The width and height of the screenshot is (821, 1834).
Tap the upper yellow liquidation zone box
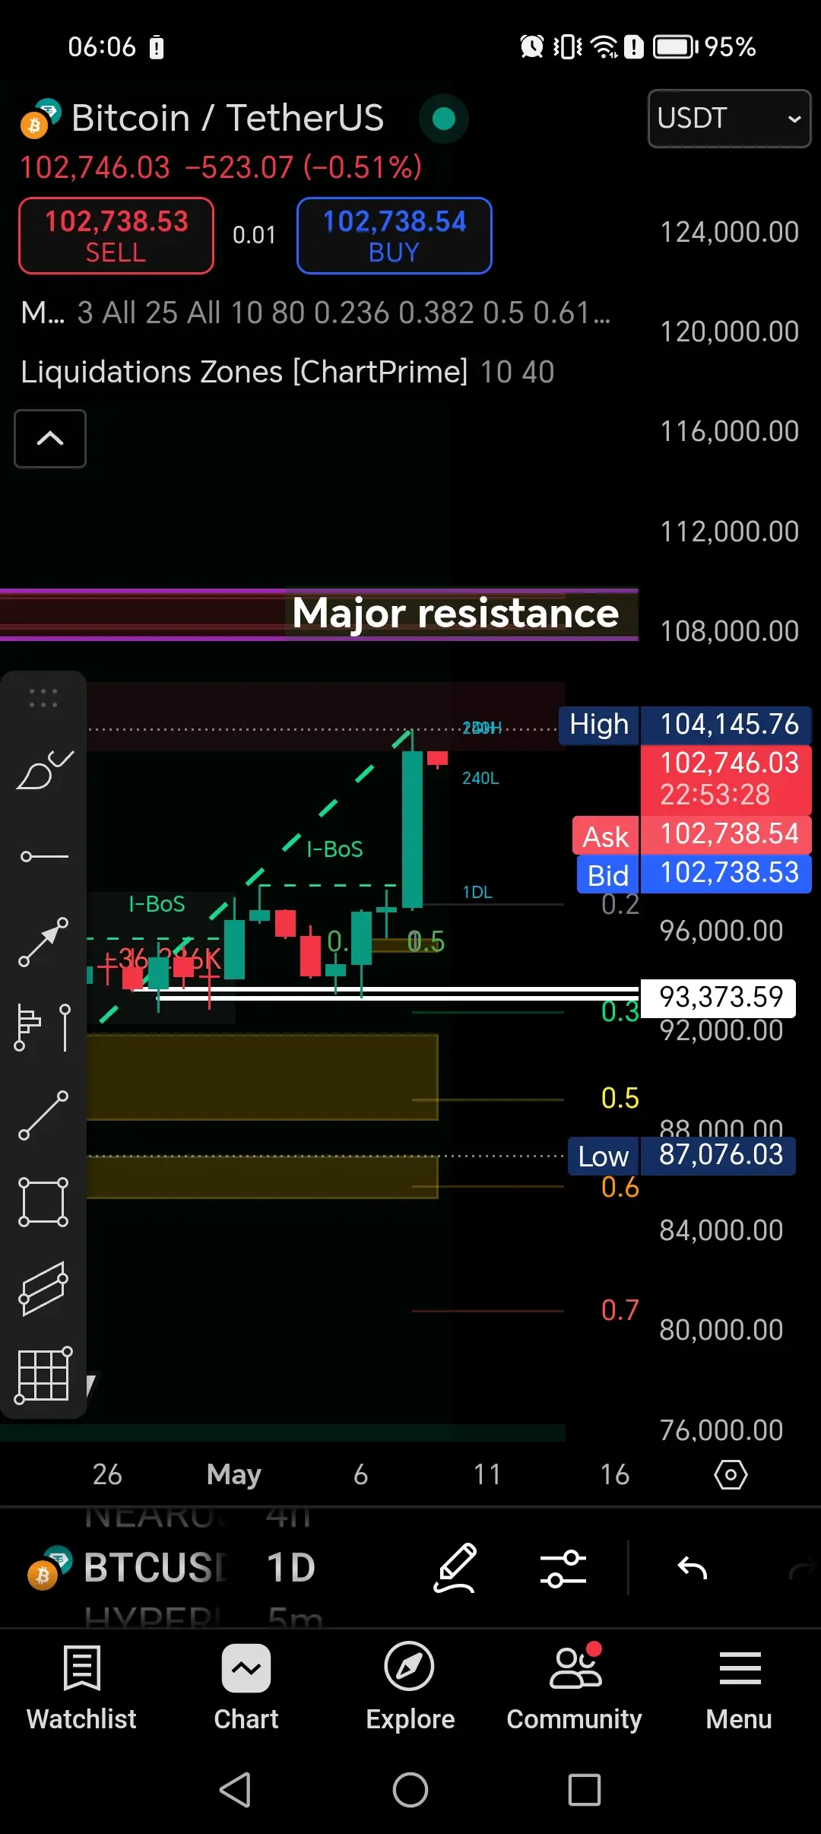pyautogui.click(x=262, y=1077)
